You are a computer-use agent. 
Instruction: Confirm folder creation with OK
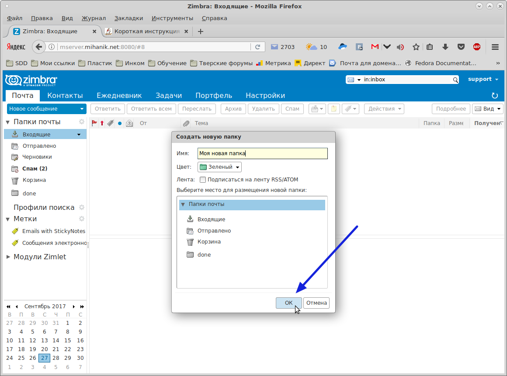click(289, 303)
